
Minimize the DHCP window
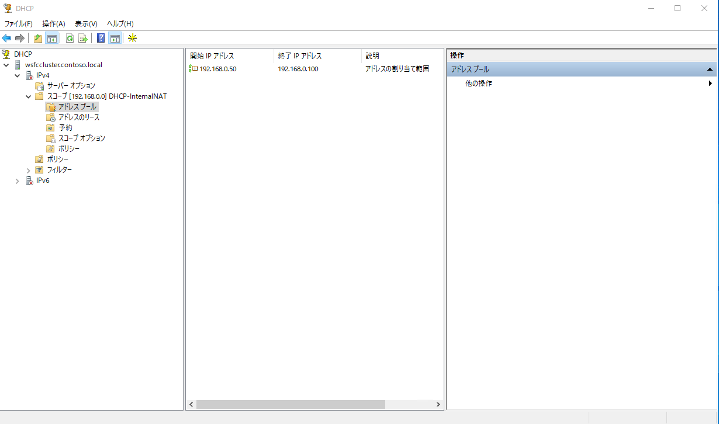651,8
